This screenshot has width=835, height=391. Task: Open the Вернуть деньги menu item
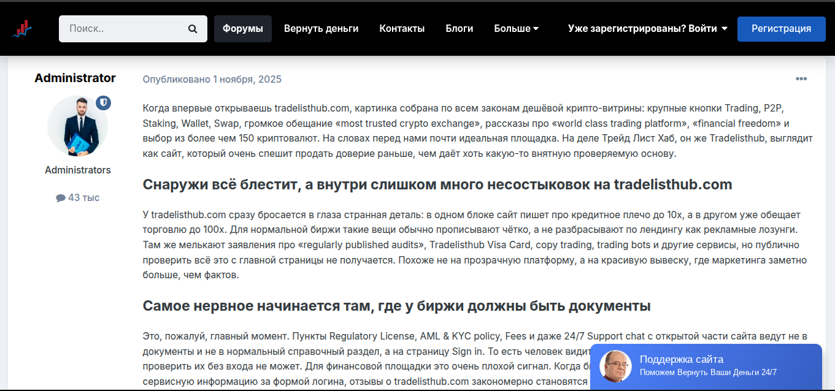(x=321, y=29)
